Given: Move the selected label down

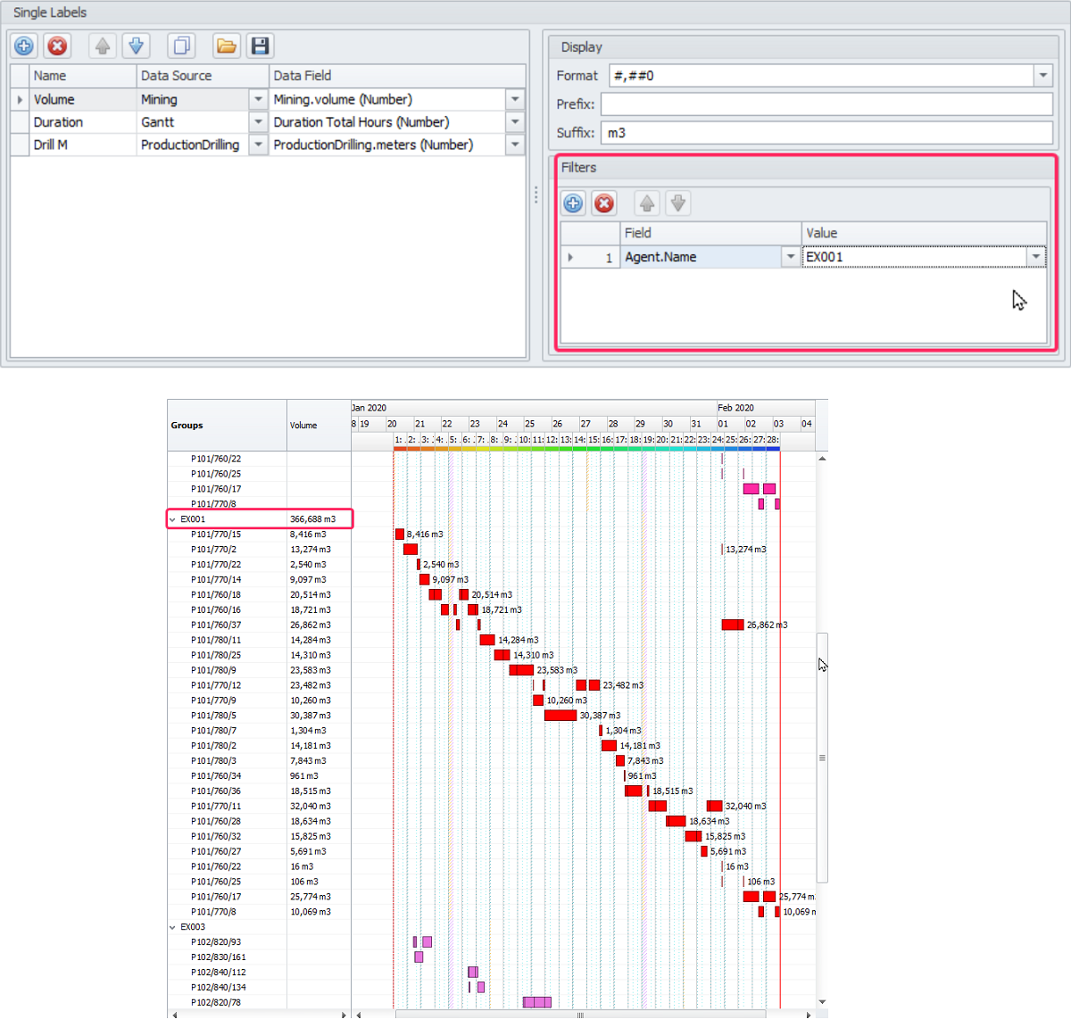Looking at the screenshot, I should click(136, 46).
